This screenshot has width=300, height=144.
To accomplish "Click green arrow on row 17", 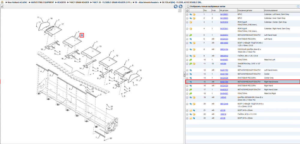I will tap(190, 89).
